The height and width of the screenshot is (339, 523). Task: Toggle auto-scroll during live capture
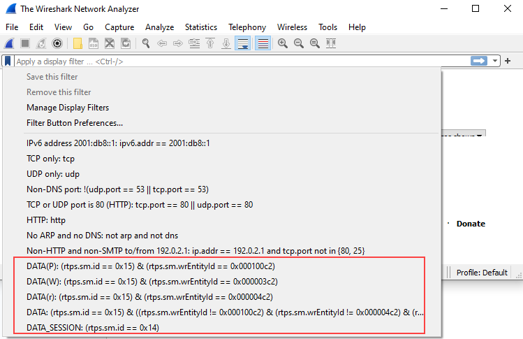tap(243, 43)
